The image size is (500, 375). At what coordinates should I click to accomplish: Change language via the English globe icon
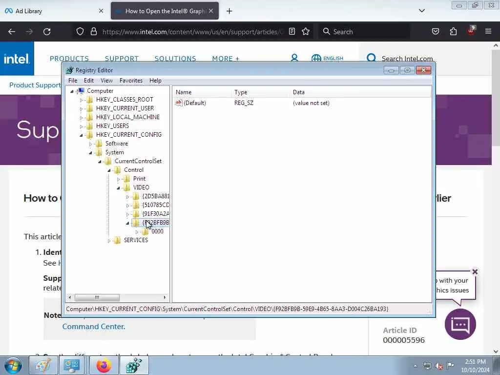(x=327, y=59)
